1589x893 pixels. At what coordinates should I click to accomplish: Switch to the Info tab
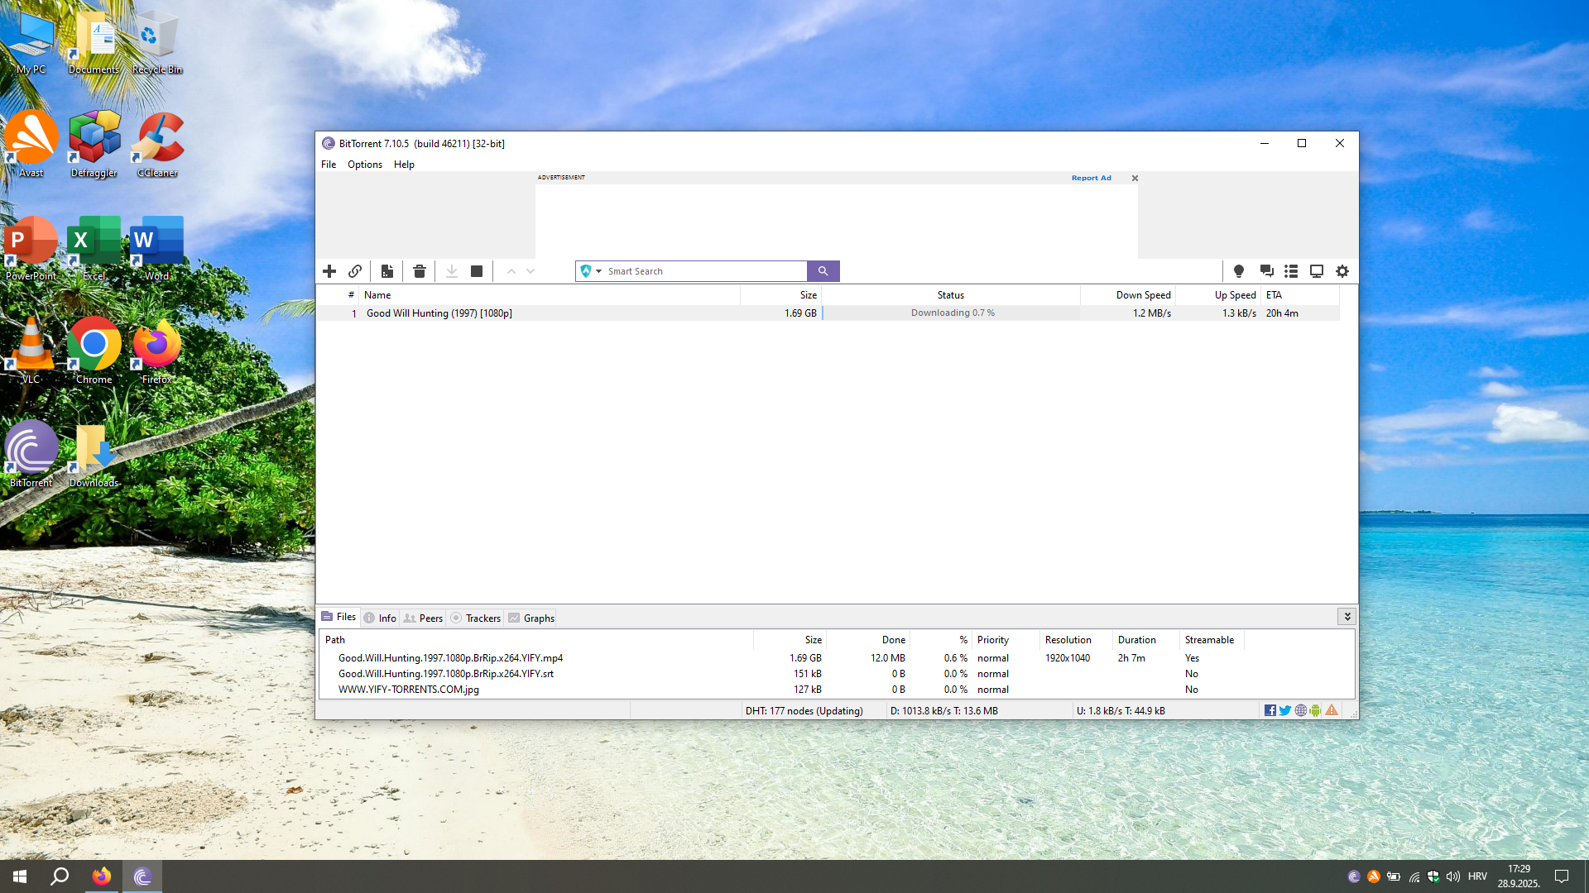click(381, 618)
